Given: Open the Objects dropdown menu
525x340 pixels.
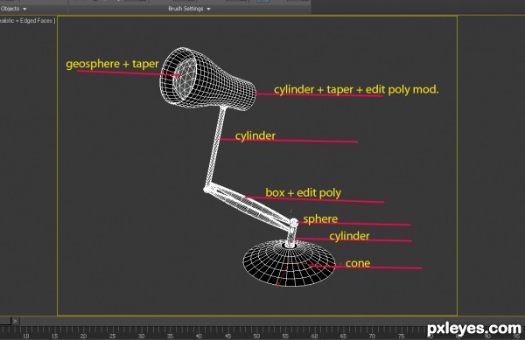Looking at the screenshot, I should pos(14,9).
